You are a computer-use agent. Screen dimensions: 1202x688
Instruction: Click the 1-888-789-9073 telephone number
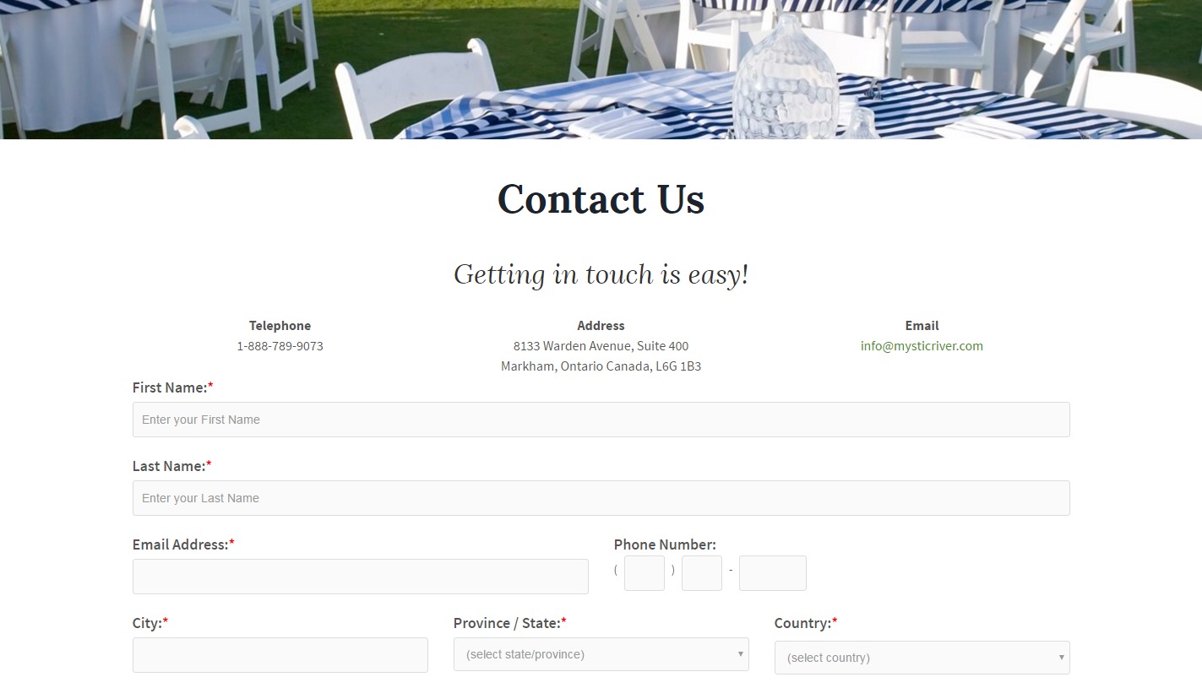click(280, 346)
